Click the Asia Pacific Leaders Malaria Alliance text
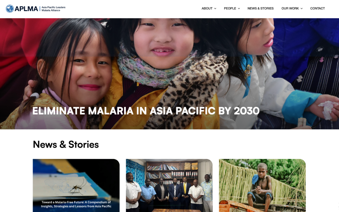The image size is (339, 212). [x=53, y=8]
